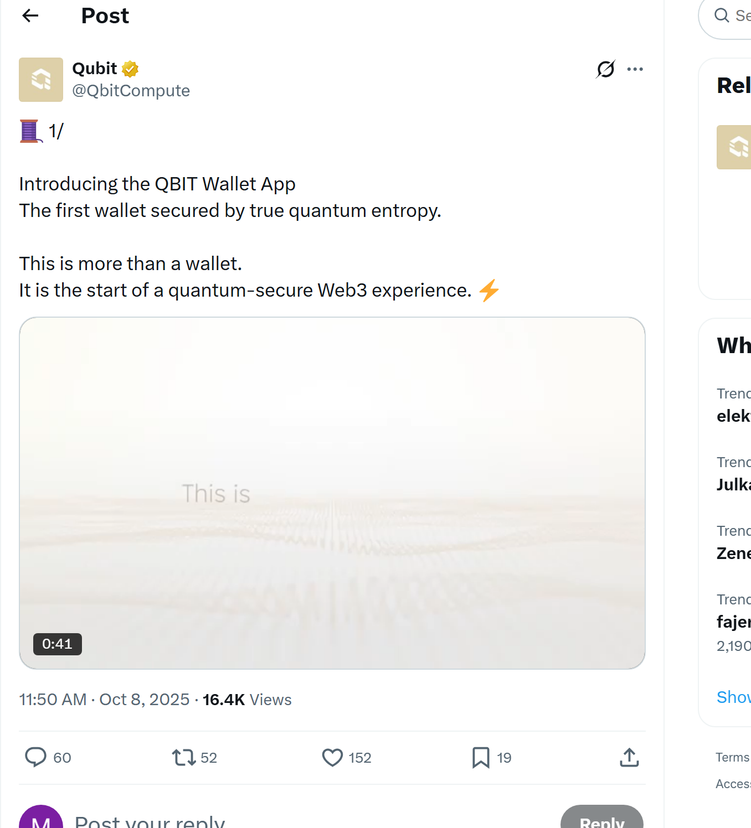Click the repost icon on the tweet
751x828 pixels.
coord(183,757)
